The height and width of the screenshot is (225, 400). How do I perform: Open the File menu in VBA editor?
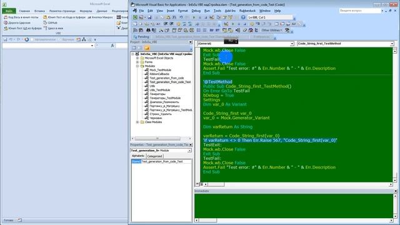click(141, 11)
